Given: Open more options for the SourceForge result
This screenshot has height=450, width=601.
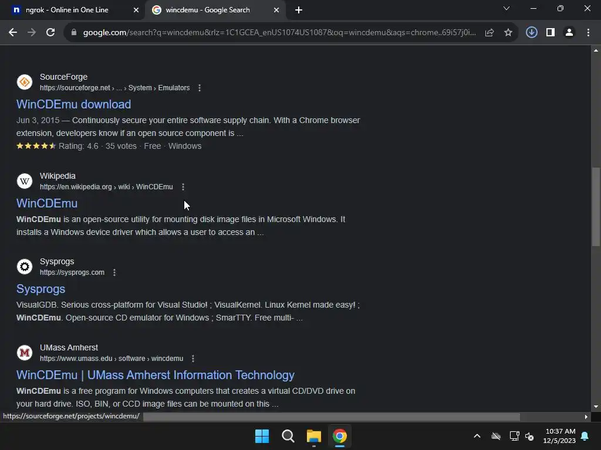Looking at the screenshot, I should coord(200,88).
